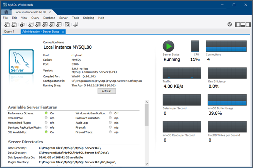Image resolution: width=253 pixels, height=168 pixels.
Task: Open the Database menu
Action: point(49,18)
